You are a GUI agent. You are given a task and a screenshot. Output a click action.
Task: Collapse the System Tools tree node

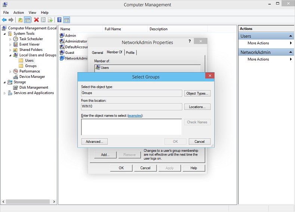5,34
